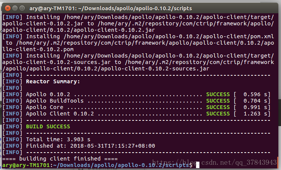Click the 'apollo-client/0.10.2/apollo-client-0.10.2.jar' line

coord(79,30)
